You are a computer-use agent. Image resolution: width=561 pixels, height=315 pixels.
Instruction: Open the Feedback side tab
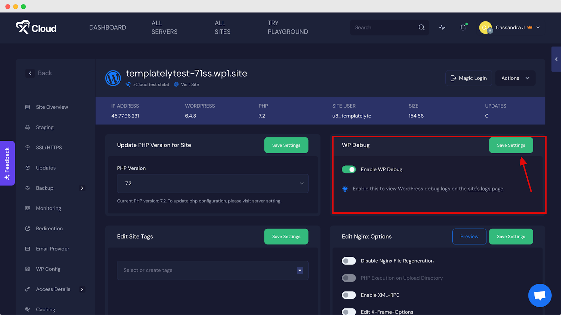point(7,163)
